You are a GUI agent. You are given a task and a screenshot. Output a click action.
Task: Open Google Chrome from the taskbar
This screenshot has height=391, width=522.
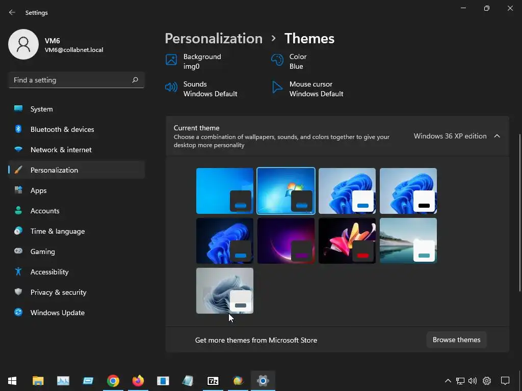(x=113, y=381)
